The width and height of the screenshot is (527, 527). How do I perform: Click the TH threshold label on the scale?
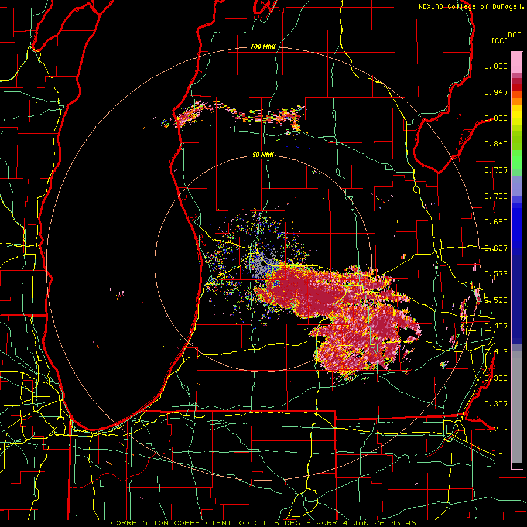coord(503,456)
